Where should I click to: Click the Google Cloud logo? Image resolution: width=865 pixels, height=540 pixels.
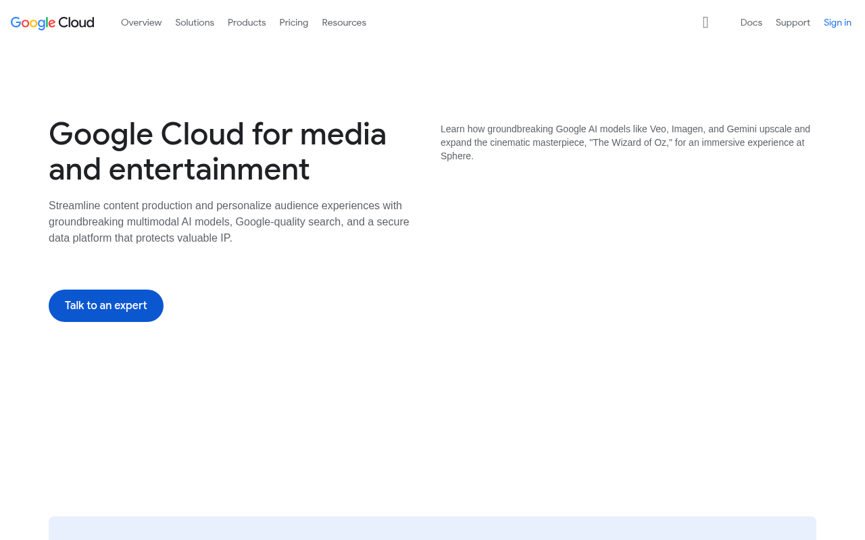click(53, 22)
